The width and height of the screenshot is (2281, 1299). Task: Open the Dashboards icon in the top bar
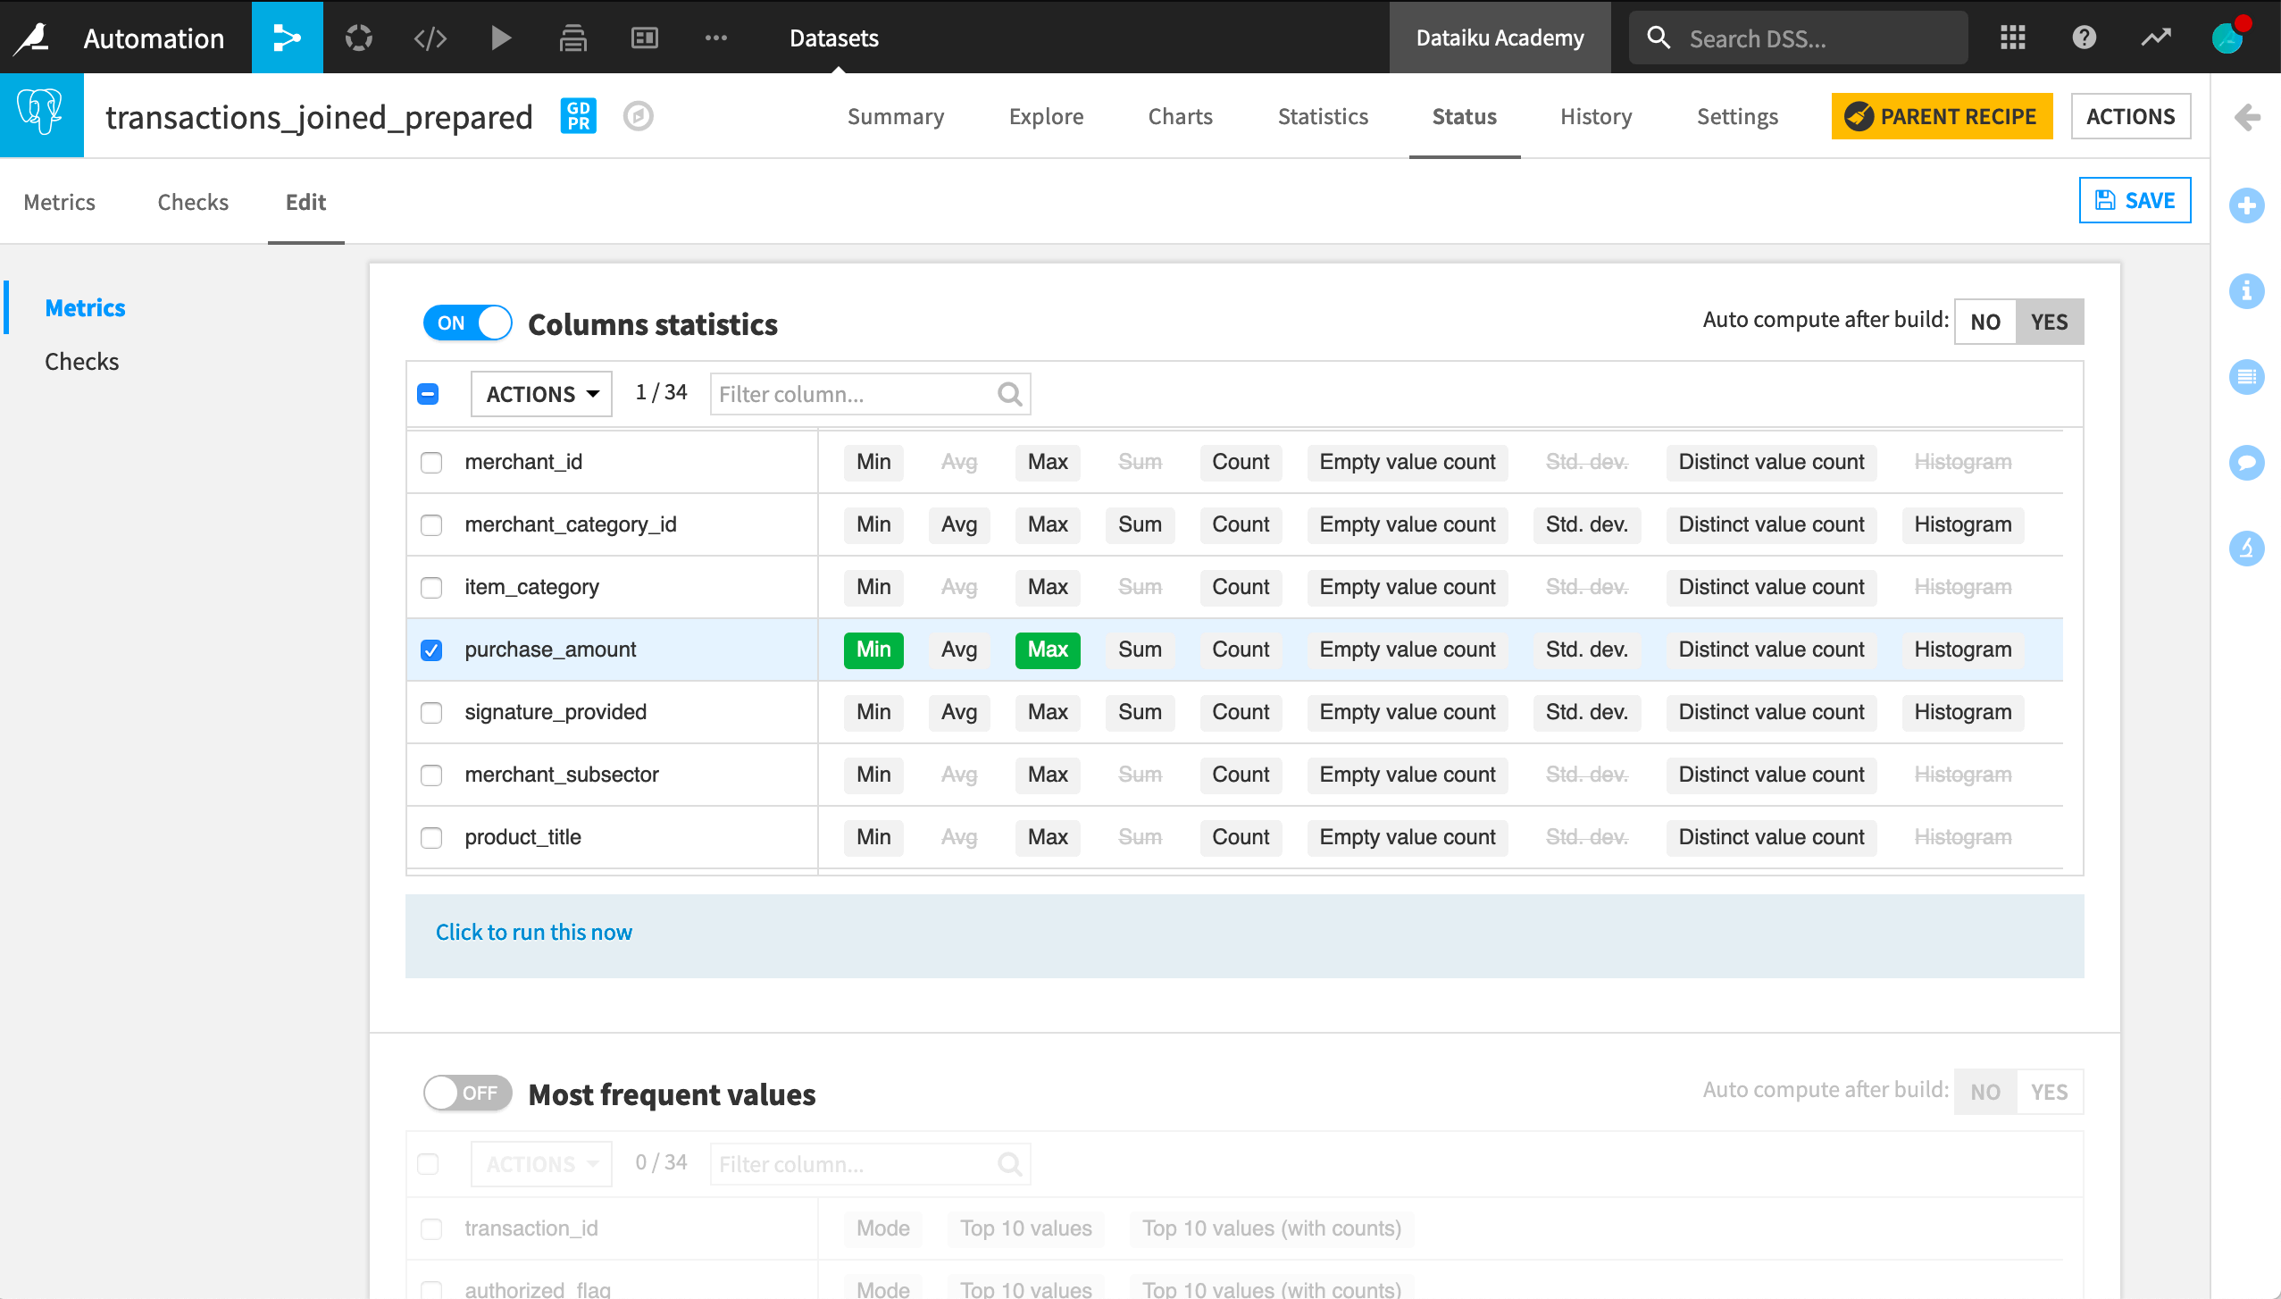pos(644,38)
